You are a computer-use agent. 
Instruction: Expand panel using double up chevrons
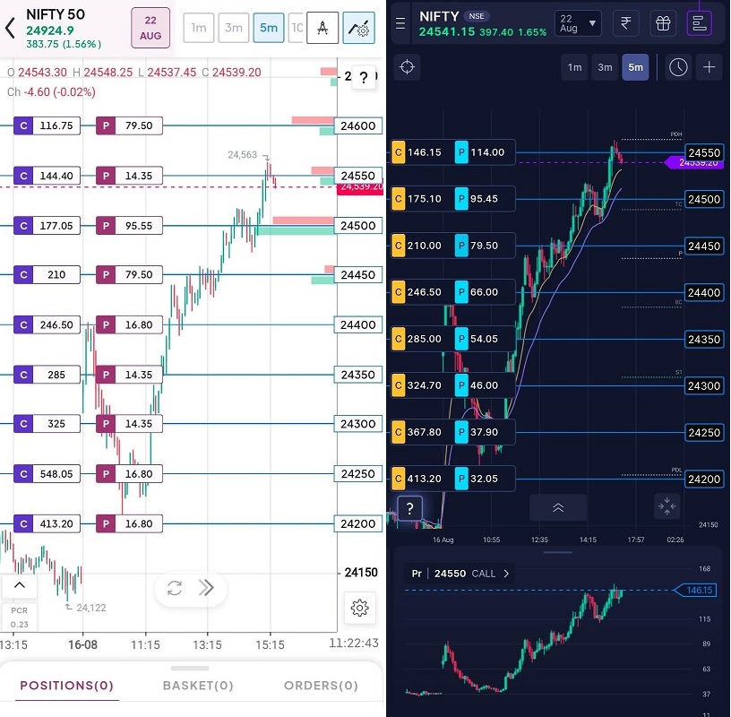click(557, 507)
